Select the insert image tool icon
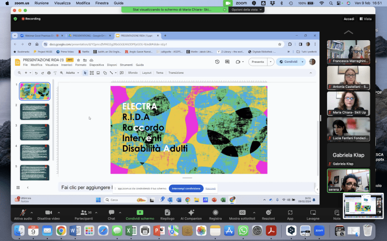387x241 pixels. pyautogui.click(x=98, y=73)
